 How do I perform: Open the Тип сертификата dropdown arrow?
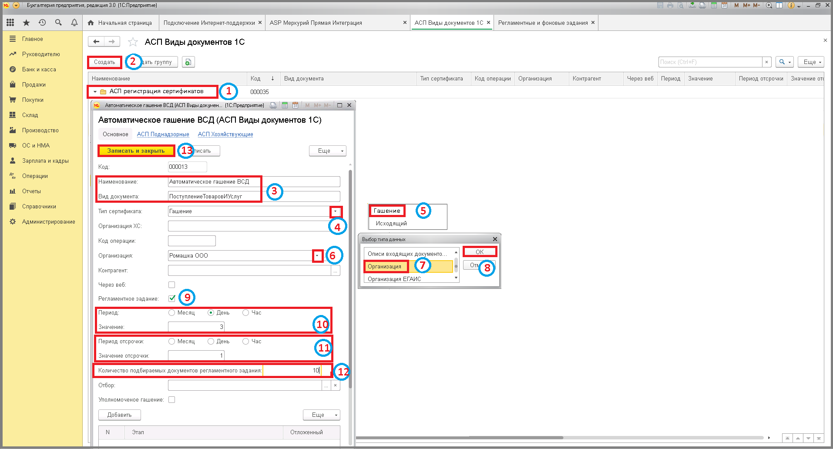pos(335,211)
